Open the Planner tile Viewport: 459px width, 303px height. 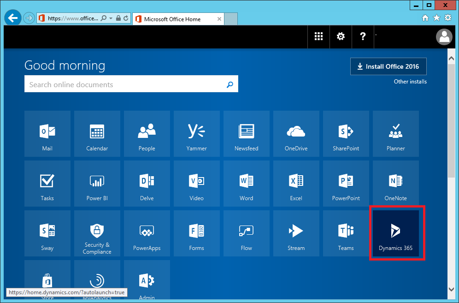[x=396, y=134]
